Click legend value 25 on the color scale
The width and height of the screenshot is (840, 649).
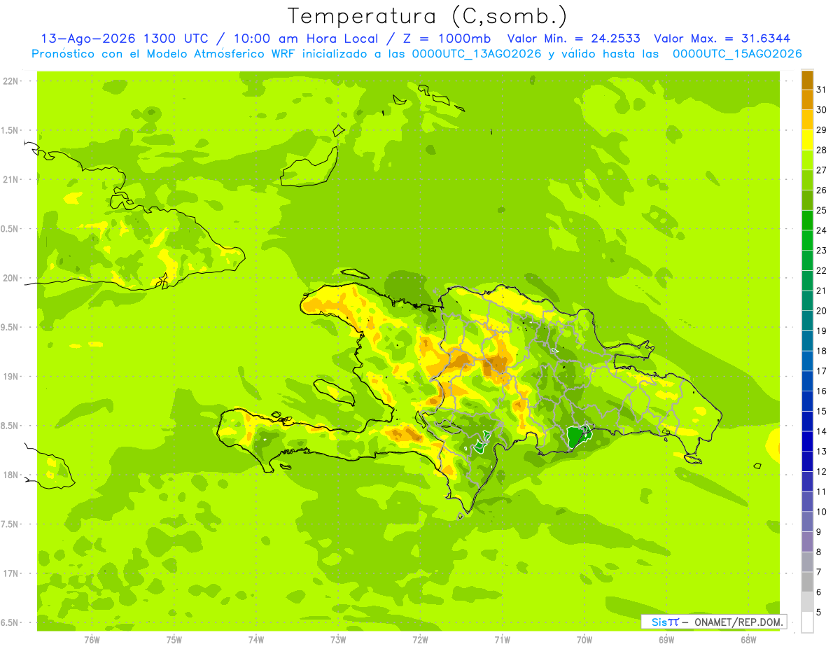821,210
